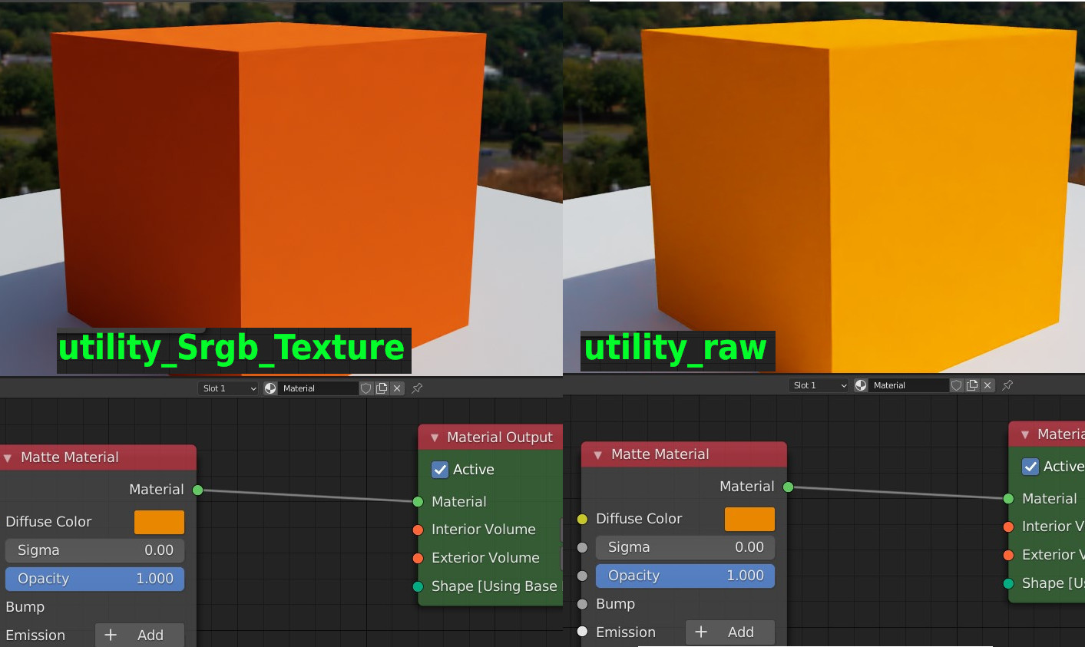Screen dimensions: 1085x647
Task: Duplicate material using copy icon in right editor
Action: pyautogui.click(x=972, y=385)
